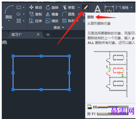
Task: Close the 练习1* drawing tab
Action: [x=38, y=35]
